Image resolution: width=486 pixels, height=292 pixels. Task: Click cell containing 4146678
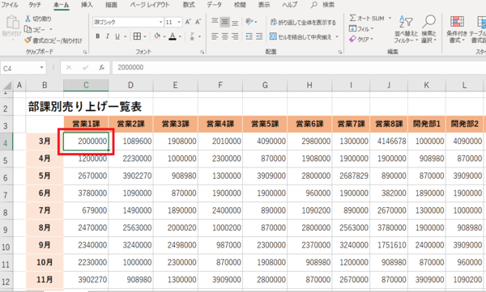tap(389, 142)
